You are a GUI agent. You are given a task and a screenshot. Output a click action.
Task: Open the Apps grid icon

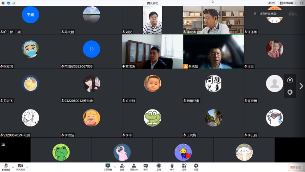[x=184, y=166]
